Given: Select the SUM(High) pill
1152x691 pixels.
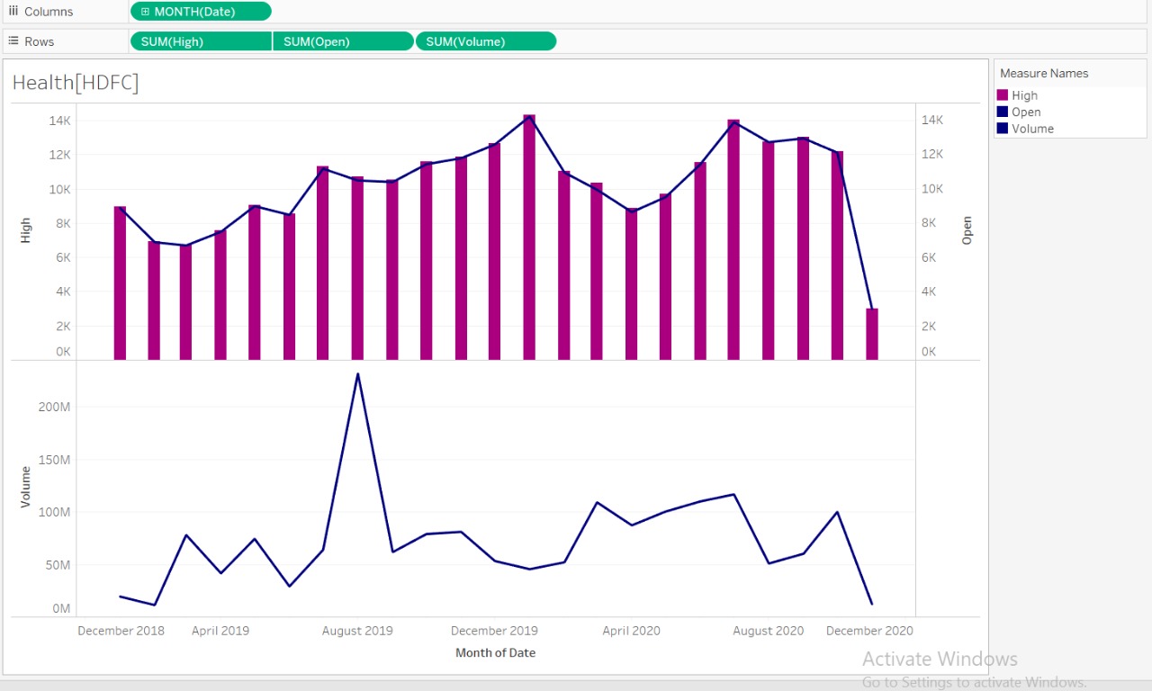Looking at the screenshot, I should pos(201,41).
